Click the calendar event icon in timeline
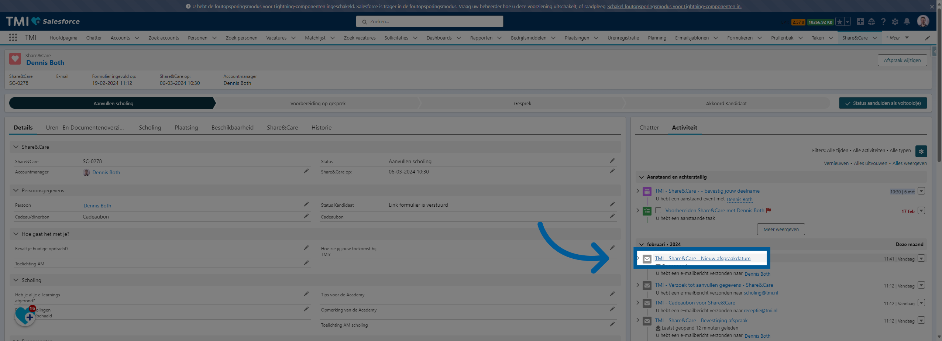 (647, 192)
